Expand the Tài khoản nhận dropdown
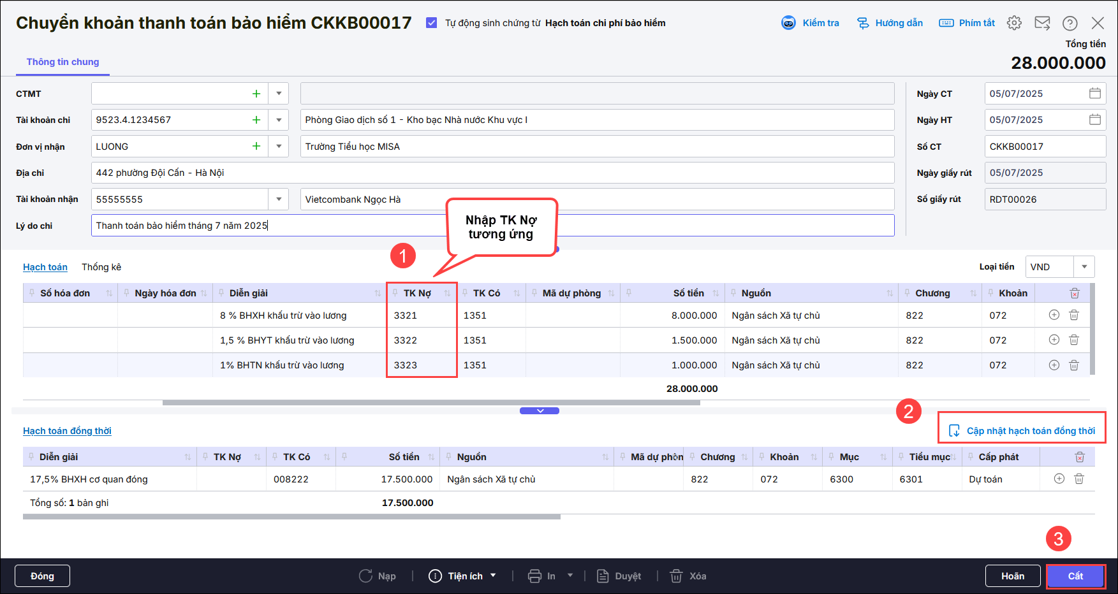This screenshot has height=594, width=1118. coord(279,199)
